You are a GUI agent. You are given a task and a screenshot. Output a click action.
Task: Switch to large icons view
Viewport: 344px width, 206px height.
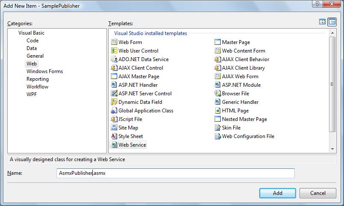click(x=323, y=22)
